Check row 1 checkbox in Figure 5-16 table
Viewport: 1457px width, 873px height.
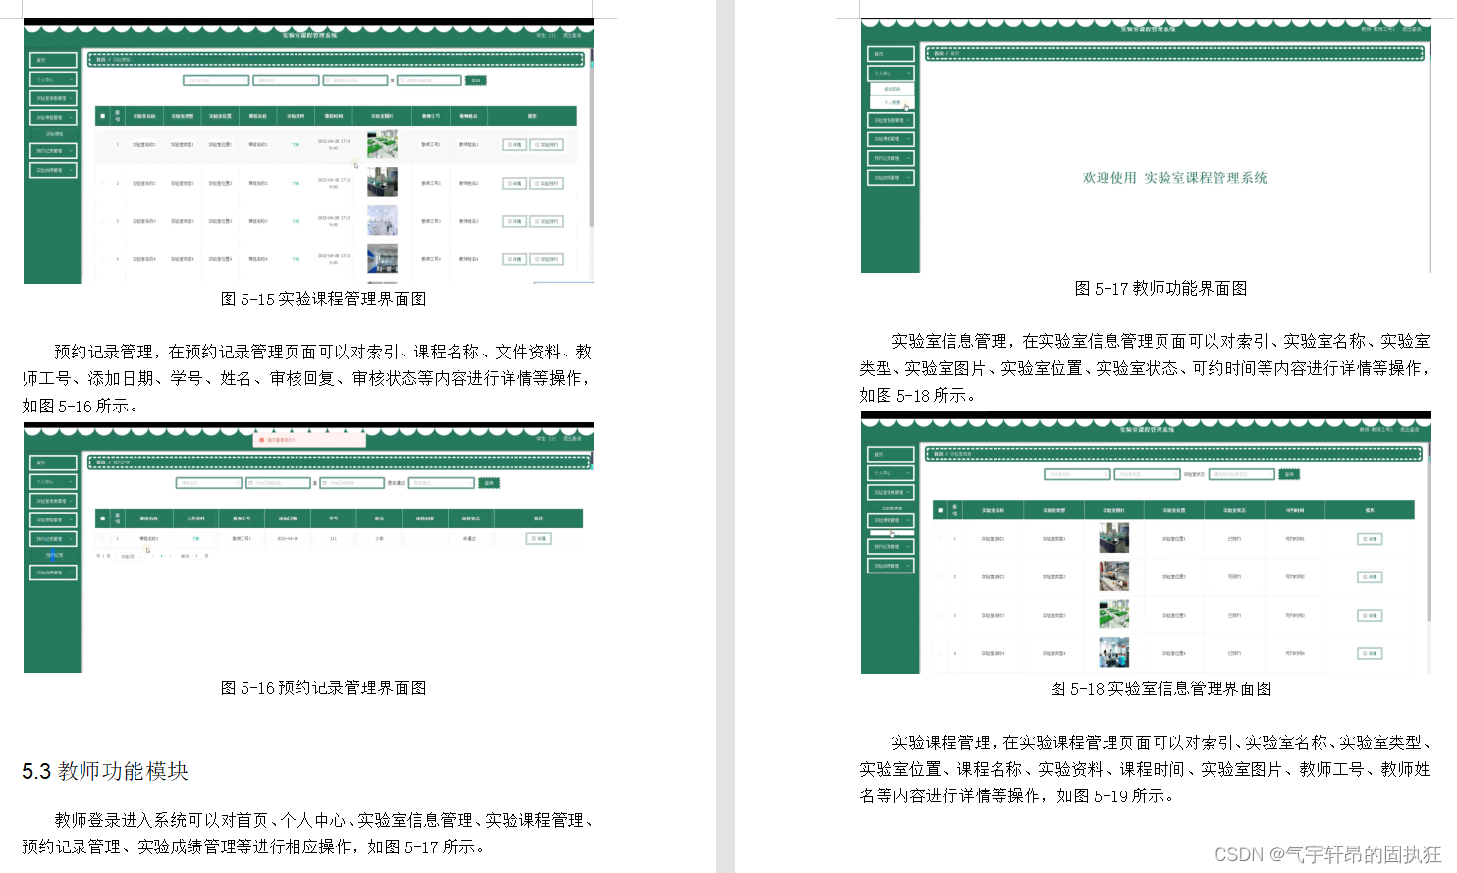point(102,538)
